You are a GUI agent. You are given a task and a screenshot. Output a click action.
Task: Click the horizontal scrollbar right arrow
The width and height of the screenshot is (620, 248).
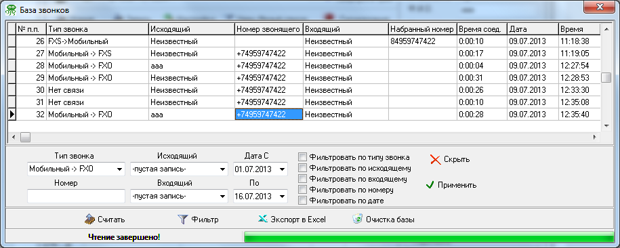(594, 138)
